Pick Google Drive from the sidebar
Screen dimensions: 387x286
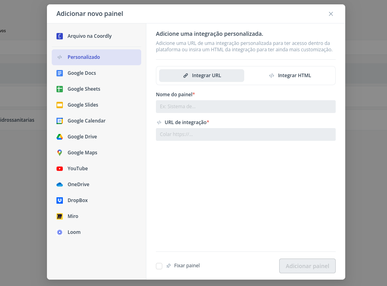point(97,137)
